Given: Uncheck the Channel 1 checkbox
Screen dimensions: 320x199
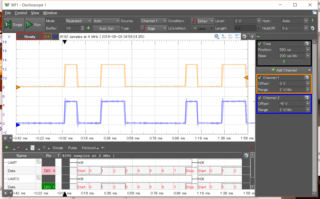Looking at the screenshot, I should point(260,78).
